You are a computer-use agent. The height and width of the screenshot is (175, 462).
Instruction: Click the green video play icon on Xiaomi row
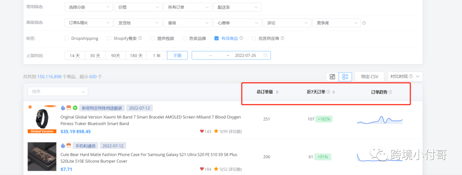(x=75, y=108)
